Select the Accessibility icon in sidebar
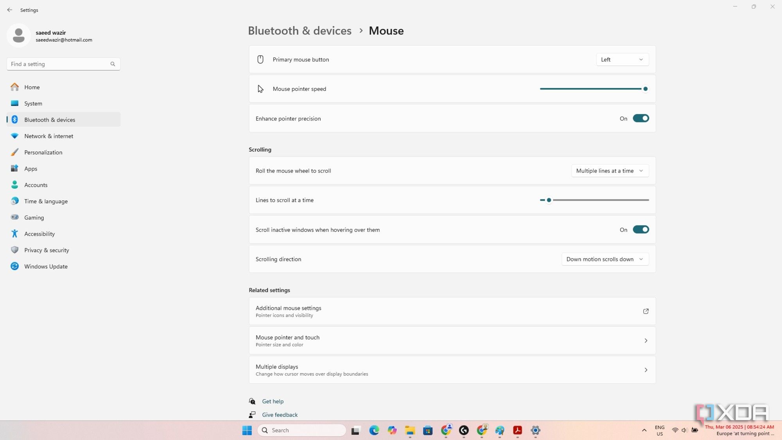782x440 pixels. 14,234
